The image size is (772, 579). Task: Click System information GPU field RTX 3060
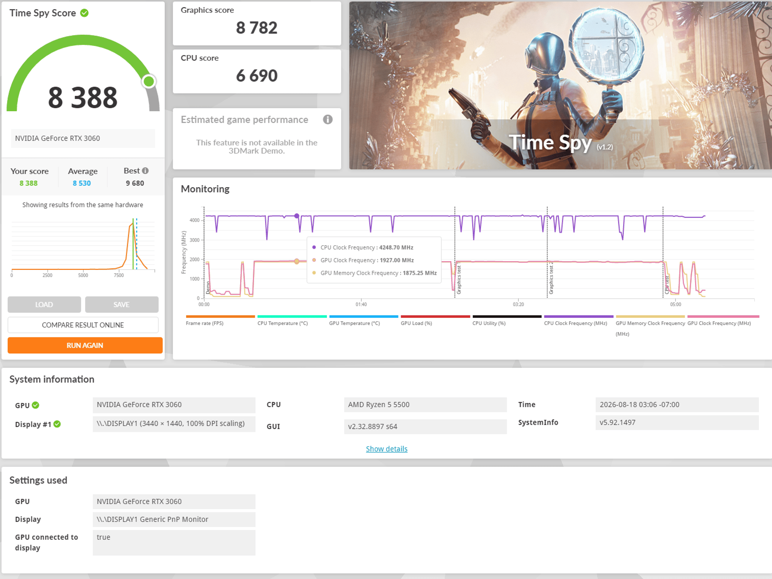[174, 405]
